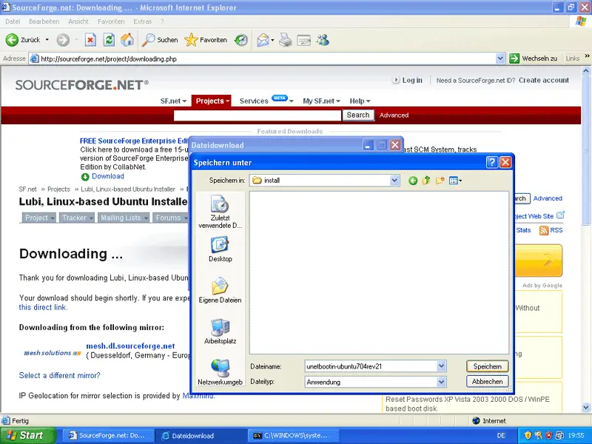Open the mail envelope icon in toolbar

coord(263,40)
